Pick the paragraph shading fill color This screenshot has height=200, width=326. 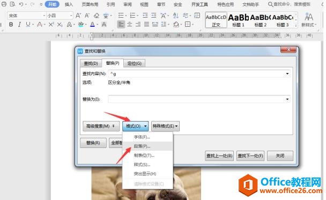[x=176, y=25]
